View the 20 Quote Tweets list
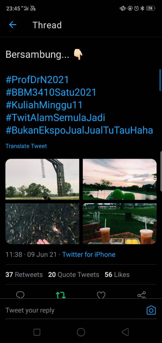The width and height of the screenshot is (162, 343). (74, 274)
